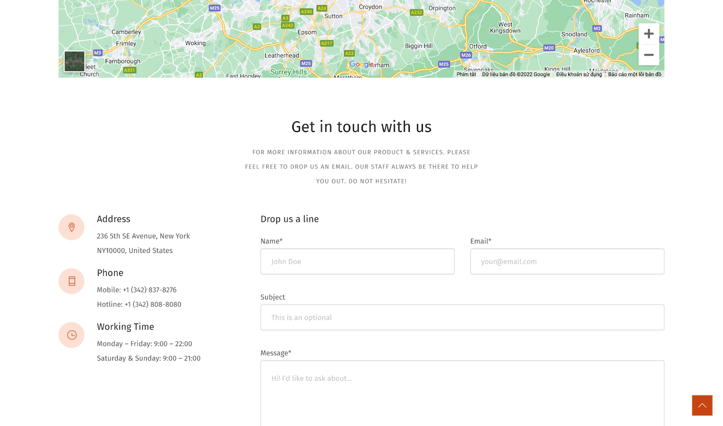The height and width of the screenshot is (426, 723).
Task: Click 'Orpington' label on the map
Action: [x=442, y=8]
